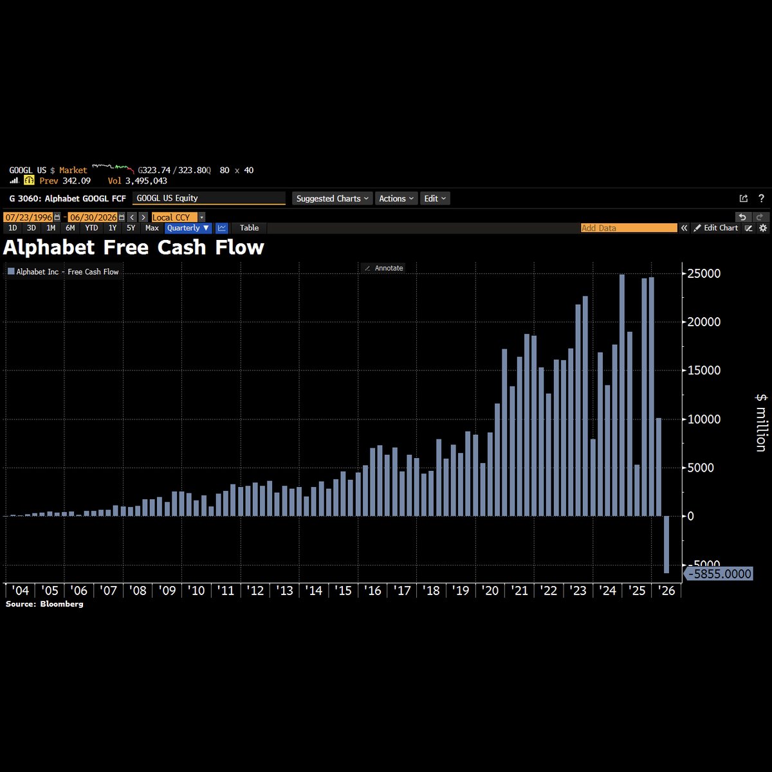
Task: Open Actions dropdown menu
Action: pyautogui.click(x=396, y=198)
